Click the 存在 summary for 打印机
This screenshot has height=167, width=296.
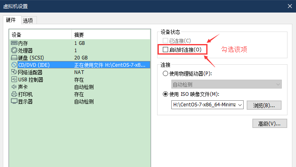click(79, 94)
